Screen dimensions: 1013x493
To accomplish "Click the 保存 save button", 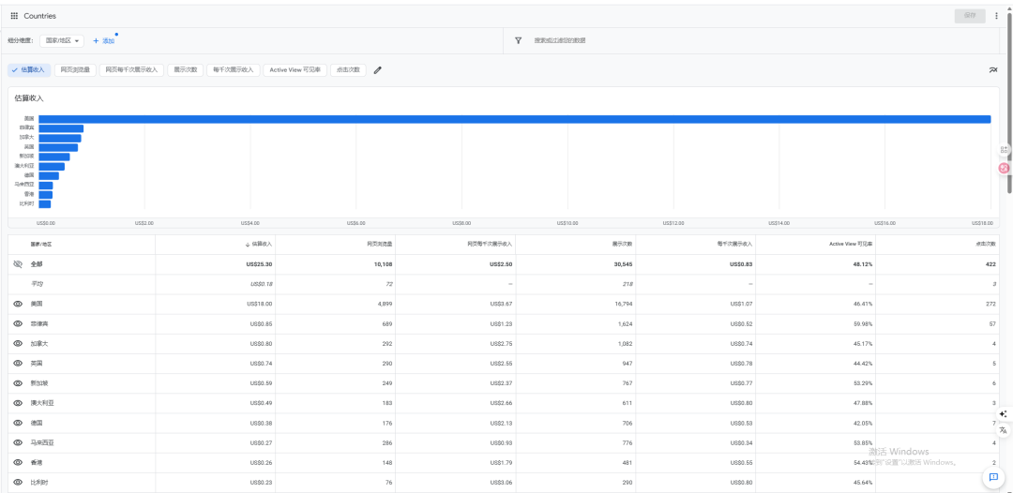I will (x=970, y=16).
